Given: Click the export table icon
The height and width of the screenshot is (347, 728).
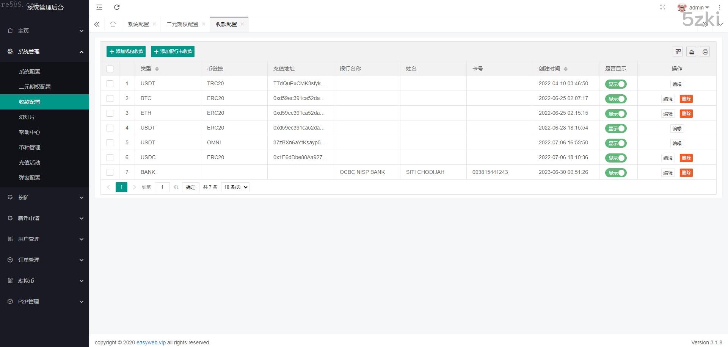Looking at the screenshot, I should (692, 52).
